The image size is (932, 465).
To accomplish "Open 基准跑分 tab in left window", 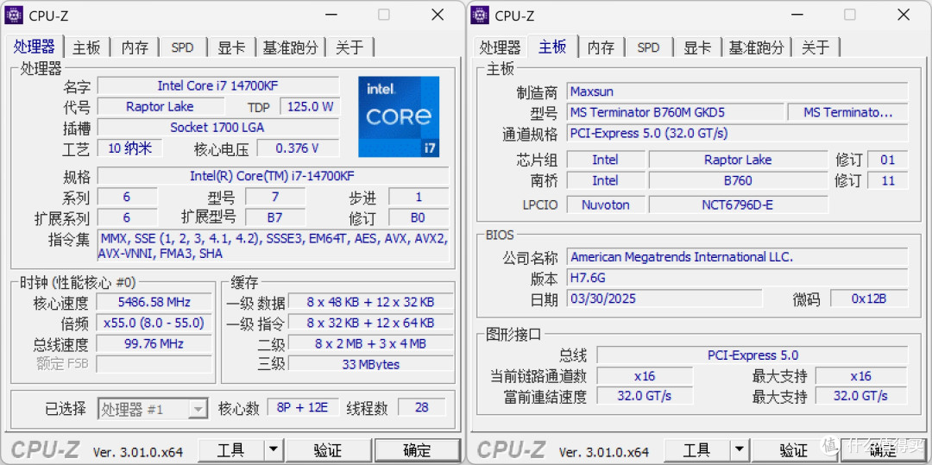I will click(x=291, y=47).
